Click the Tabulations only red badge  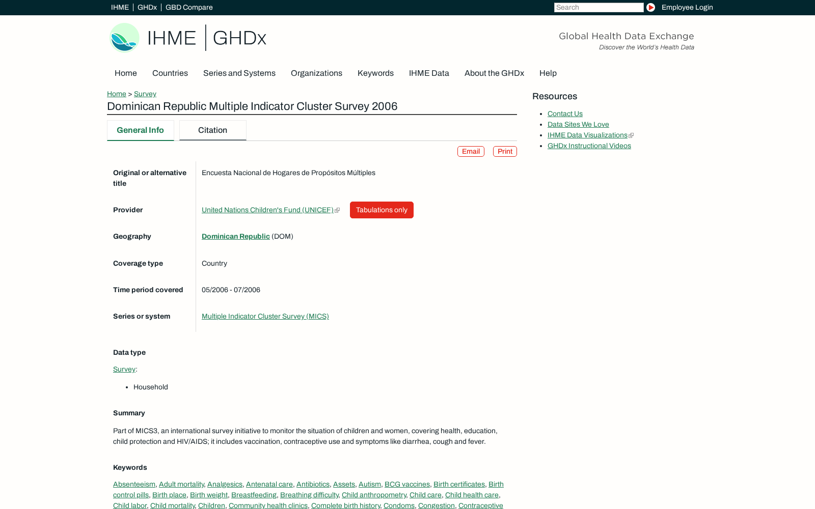pos(382,210)
